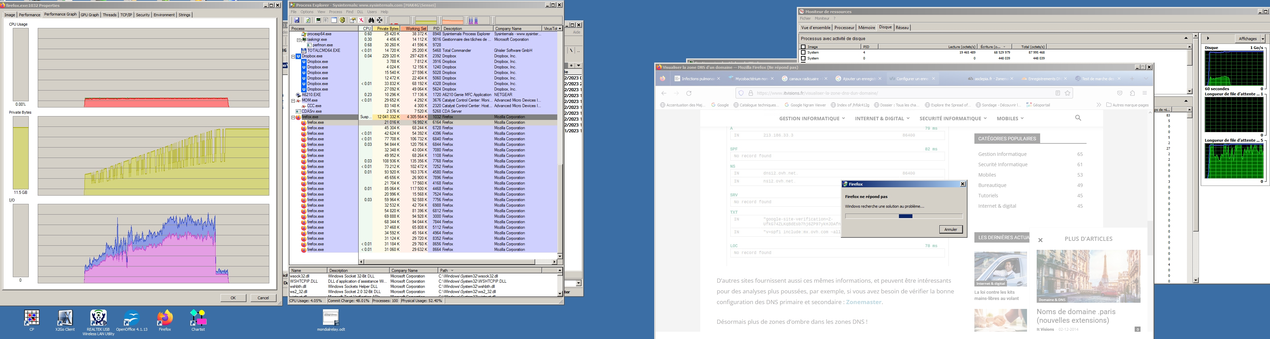The height and width of the screenshot is (339, 1270).
Task: Click the Pocket save icon in Firefox
Action: pos(1120,93)
